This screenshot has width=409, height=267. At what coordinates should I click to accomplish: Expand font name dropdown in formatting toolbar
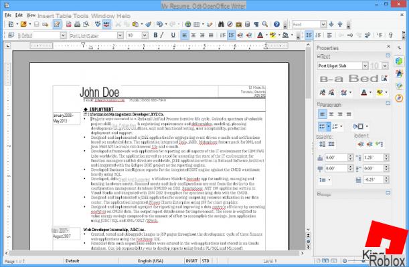click(120, 35)
